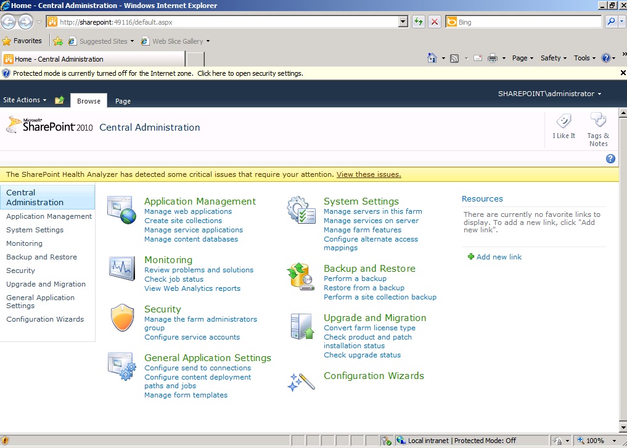
Task: Click the Manage form templates link
Action: [186, 395]
